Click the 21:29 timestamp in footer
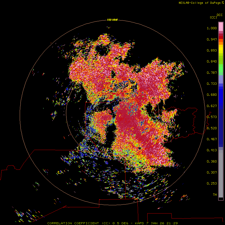Screen dimensions: 225x225 (x=172, y=223)
